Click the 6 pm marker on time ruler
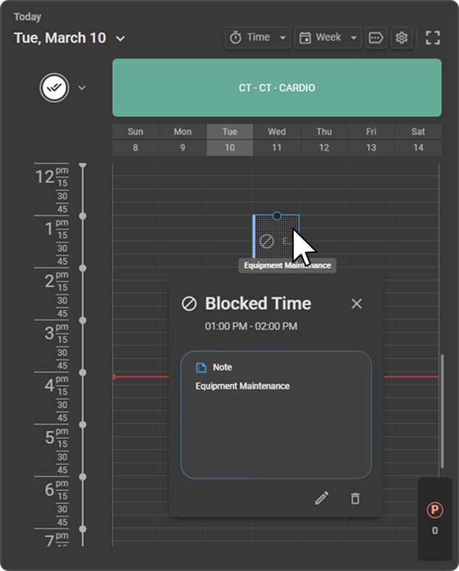This screenshot has height=571, width=459. click(83, 477)
